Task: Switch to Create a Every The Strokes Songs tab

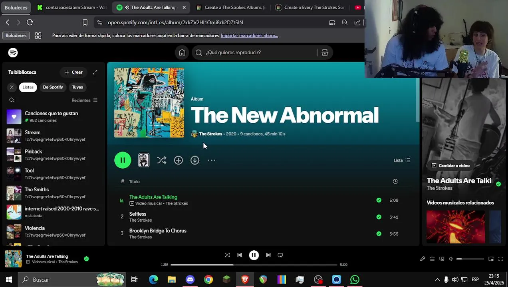Action: 311,8
